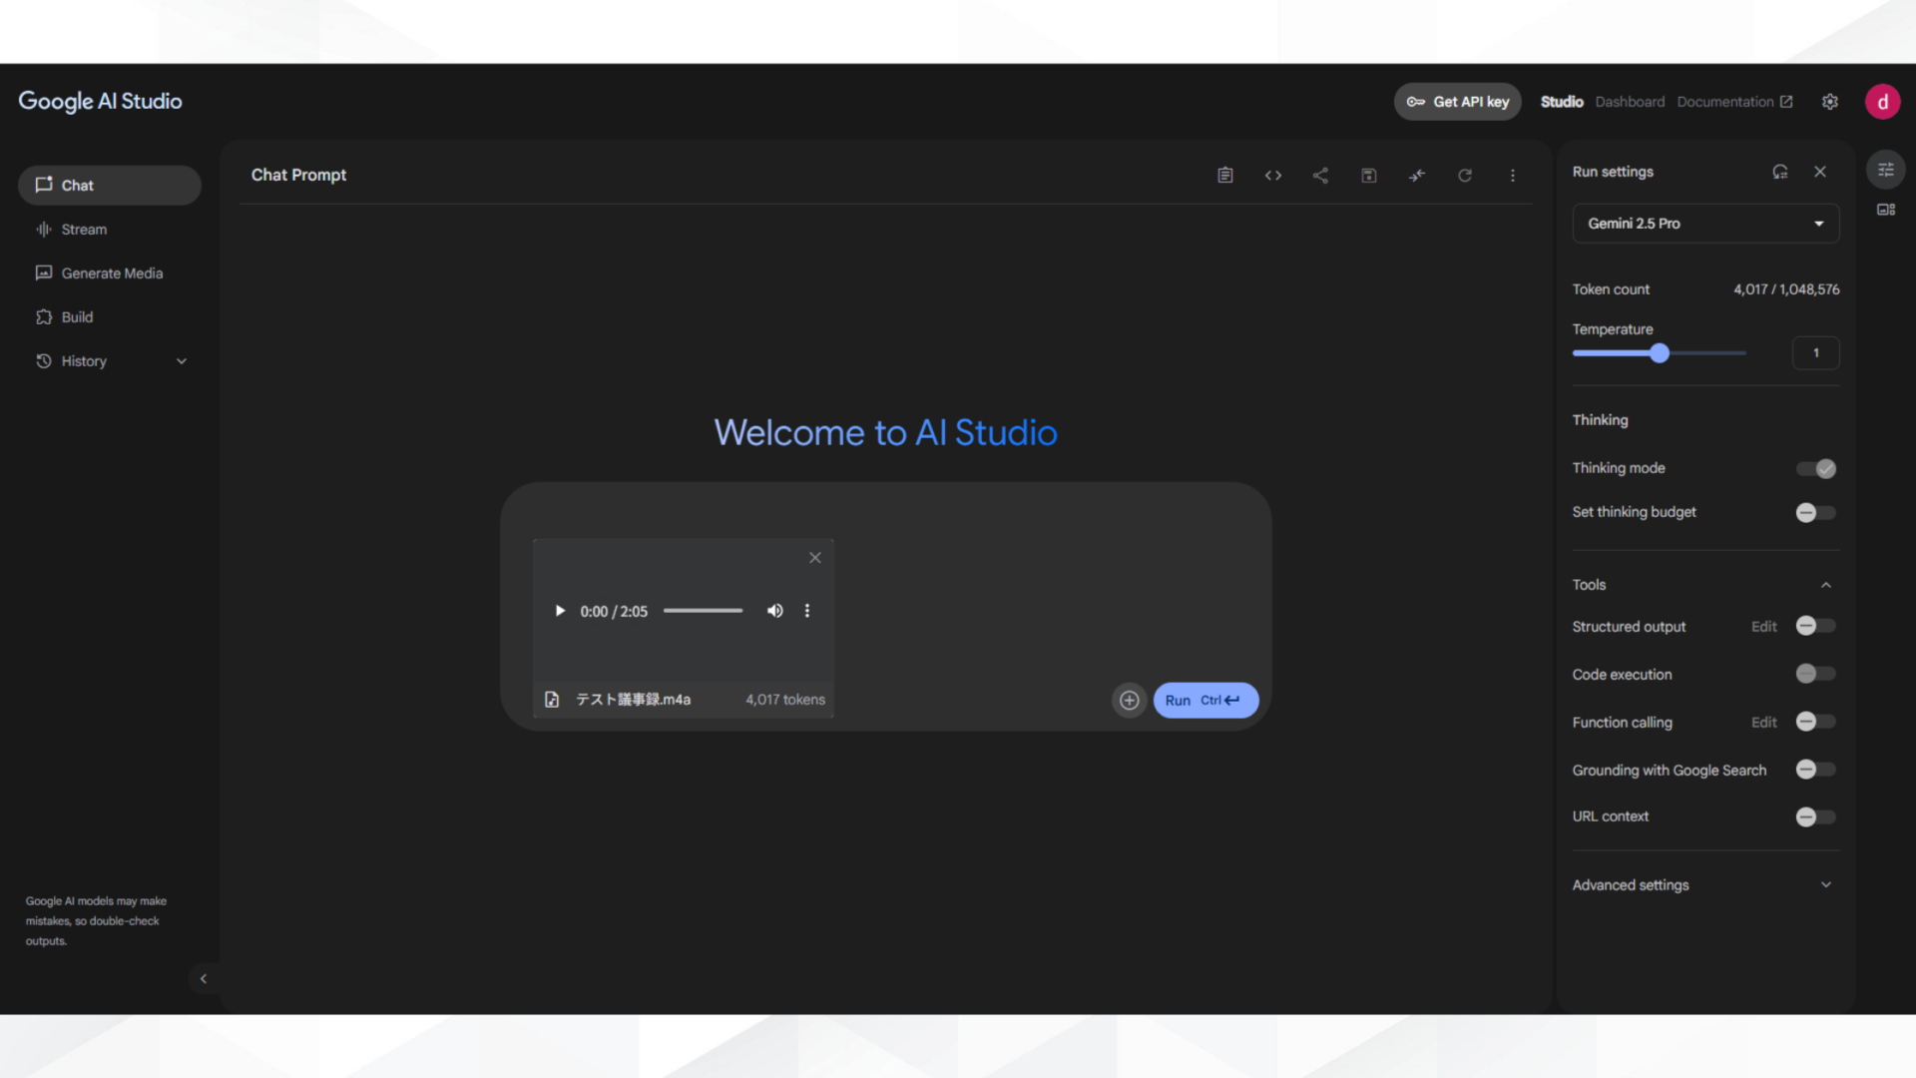Run the prompt with the Run button

(x=1204, y=700)
